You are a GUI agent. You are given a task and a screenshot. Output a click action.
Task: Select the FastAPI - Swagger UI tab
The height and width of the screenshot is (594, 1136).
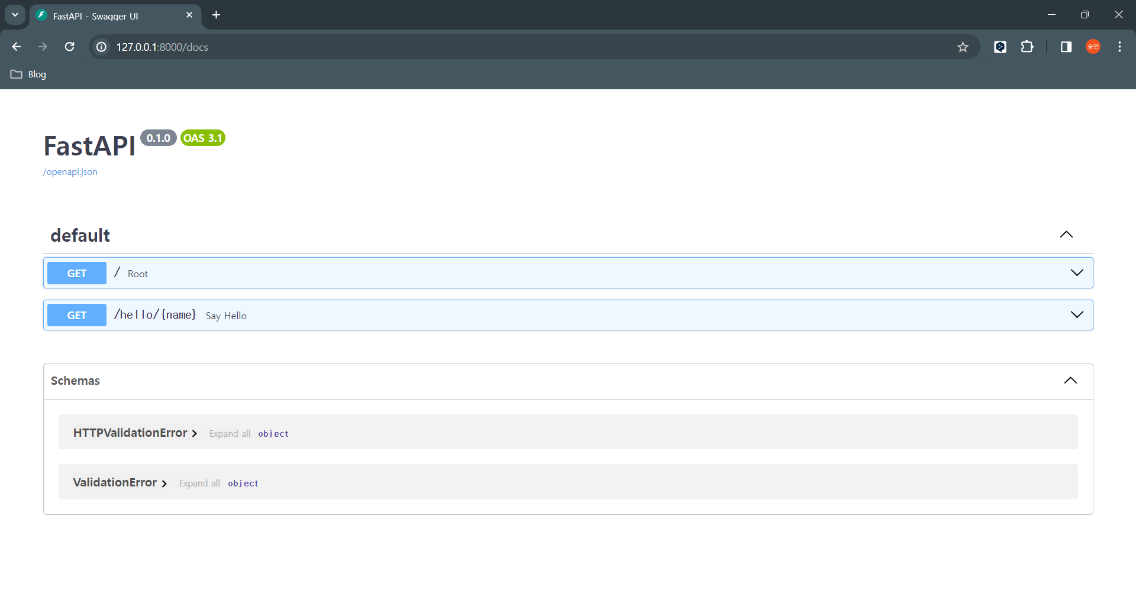tap(115, 16)
